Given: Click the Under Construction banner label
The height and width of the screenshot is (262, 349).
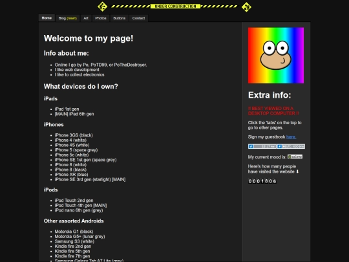Looking at the screenshot, I should [175, 6].
